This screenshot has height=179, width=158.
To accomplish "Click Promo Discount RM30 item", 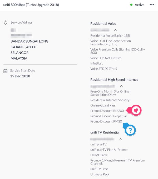I will [106, 121].
